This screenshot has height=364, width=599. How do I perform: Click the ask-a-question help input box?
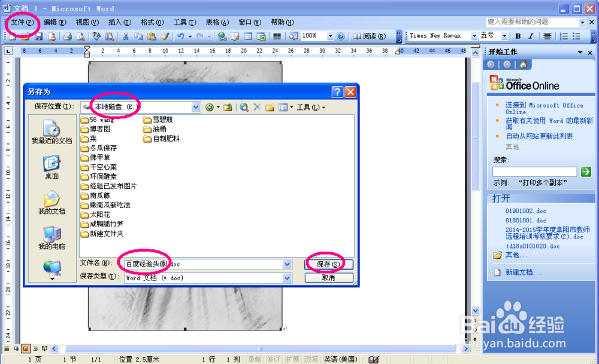532,22
